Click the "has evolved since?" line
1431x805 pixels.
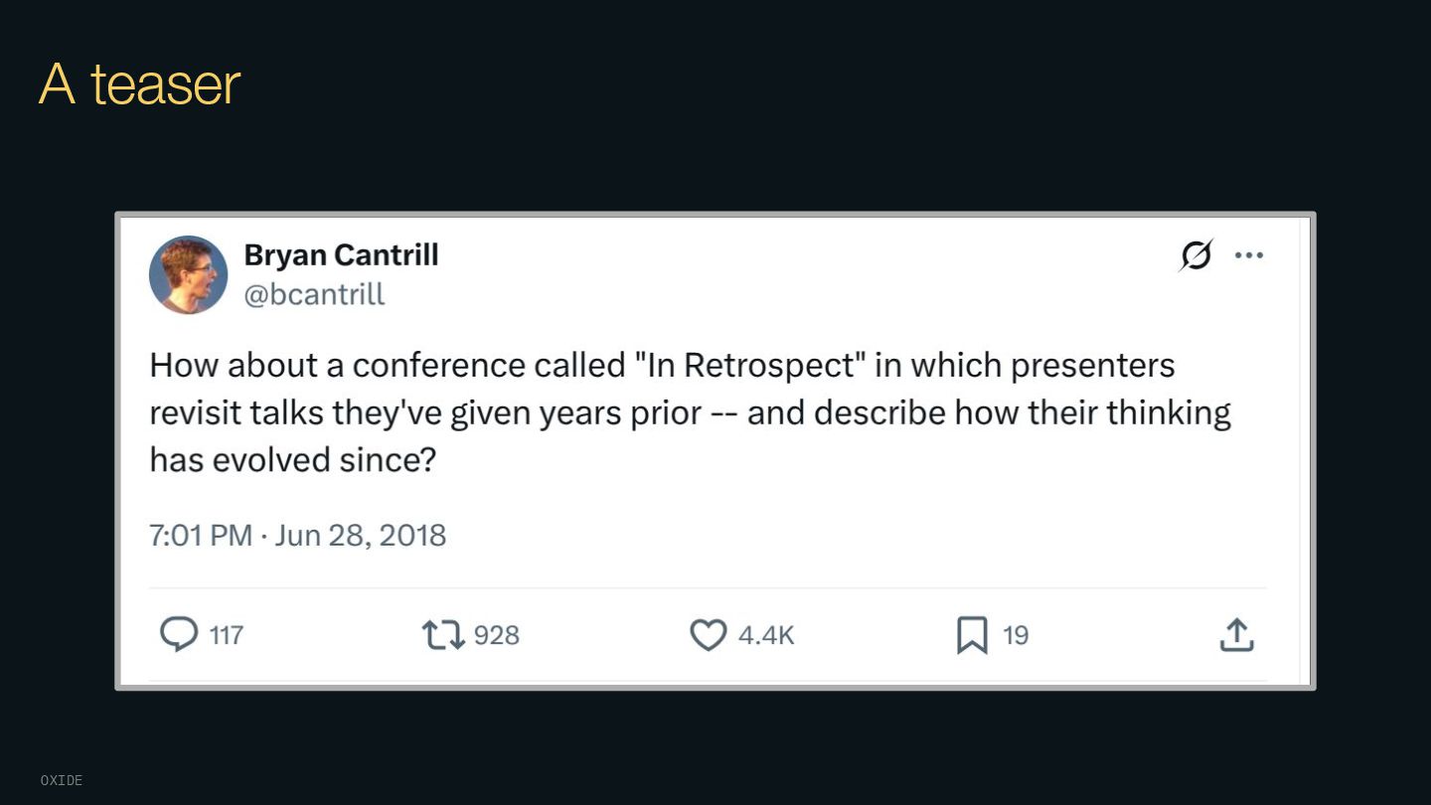click(293, 459)
